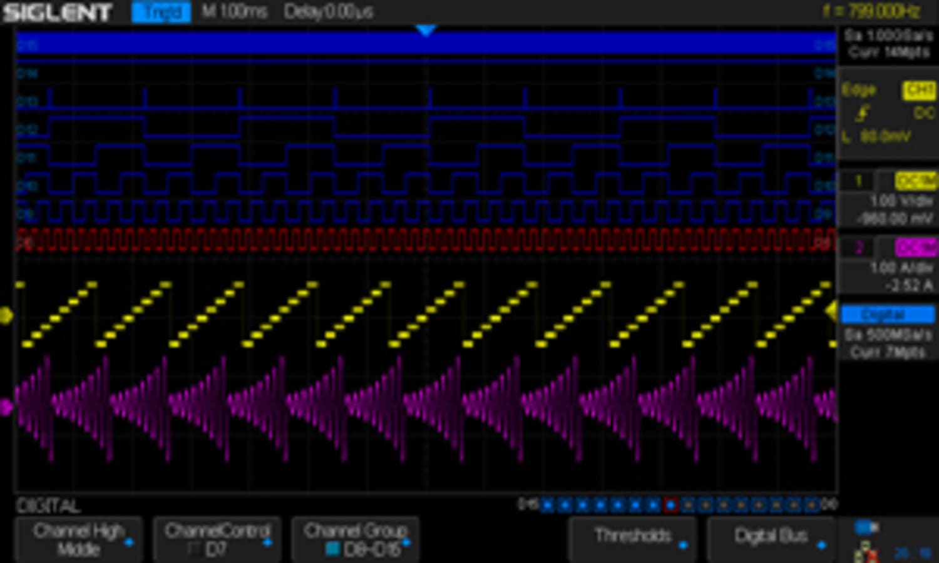Open the Thresholds submenu
Viewport: 939px width, 563px height.
pyautogui.click(x=632, y=535)
